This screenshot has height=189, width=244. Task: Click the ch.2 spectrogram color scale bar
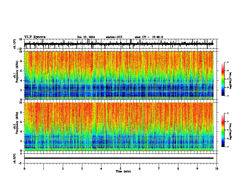[223, 130]
